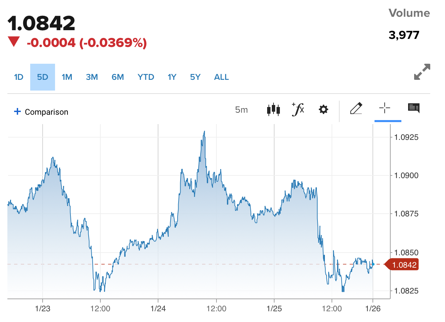Expand chart to full screen
Viewport: 445px width, 322px height.
pyautogui.click(x=422, y=72)
